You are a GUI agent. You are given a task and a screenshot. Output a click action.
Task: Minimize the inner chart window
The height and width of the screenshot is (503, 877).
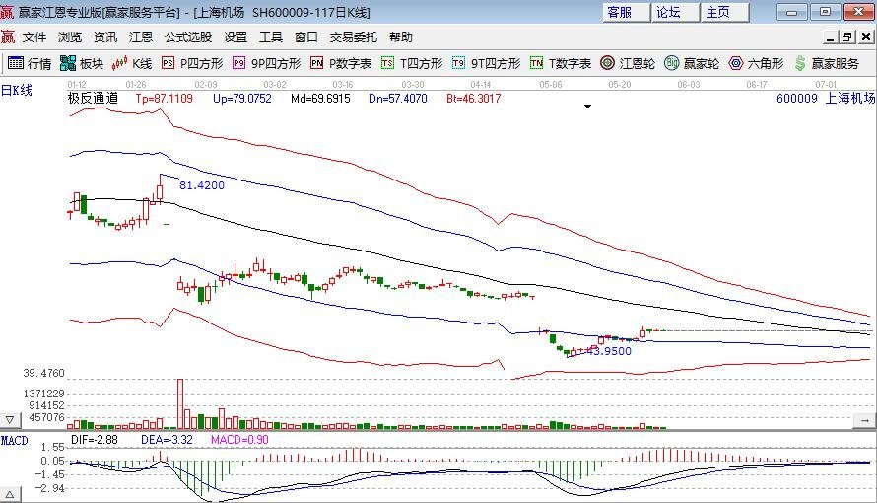tap(831, 37)
